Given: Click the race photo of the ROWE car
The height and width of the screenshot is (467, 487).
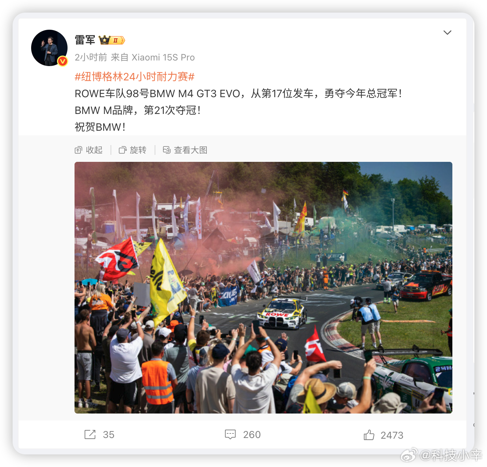Looking at the screenshot, I should pos(263,288).
